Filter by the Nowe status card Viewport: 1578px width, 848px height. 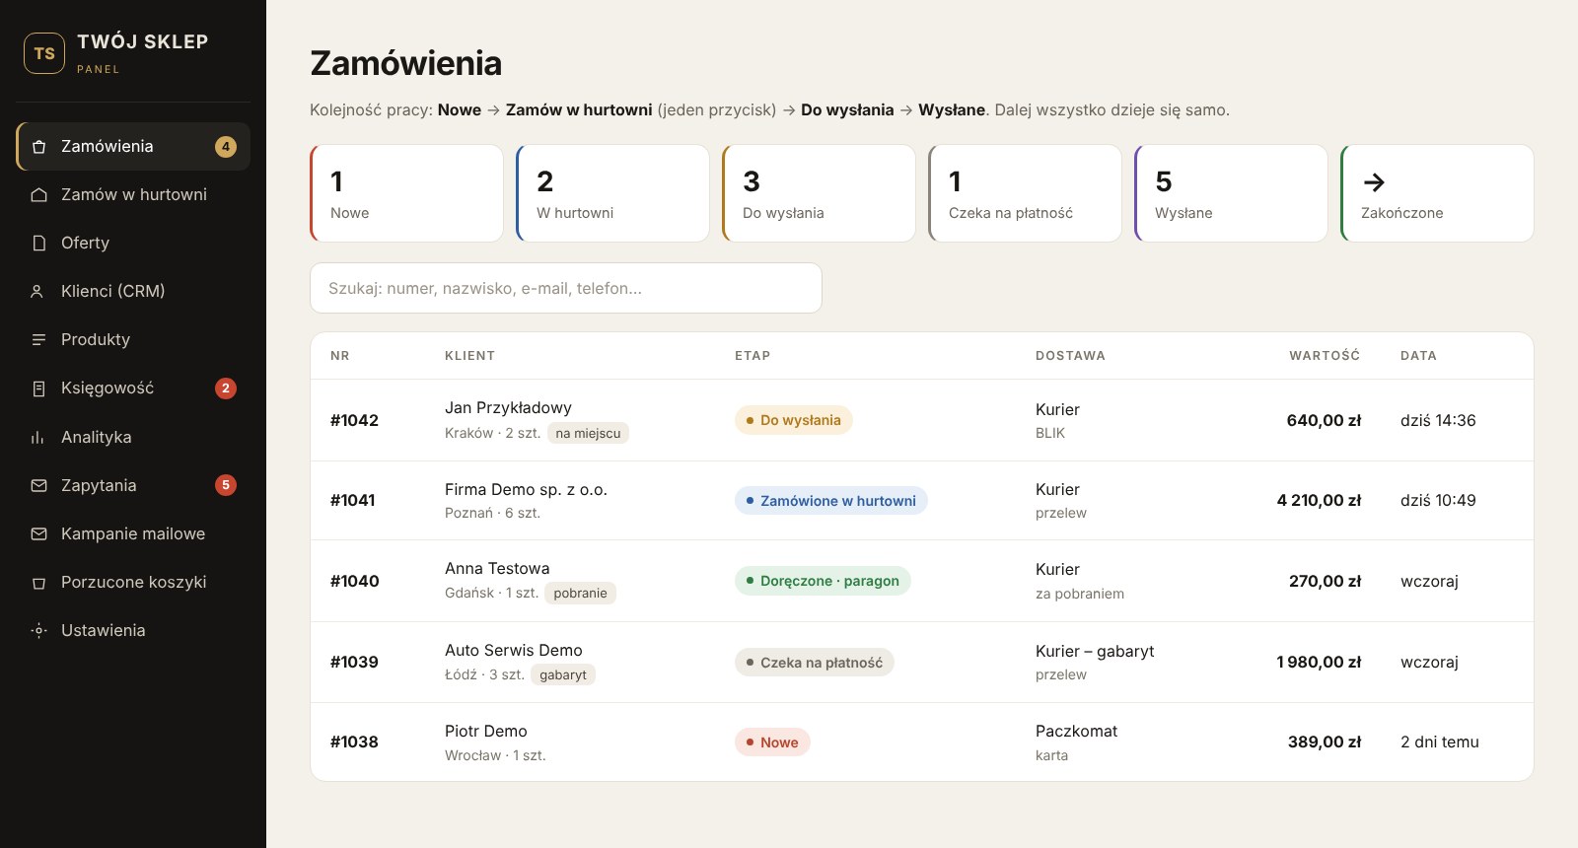tap(406, 193)
